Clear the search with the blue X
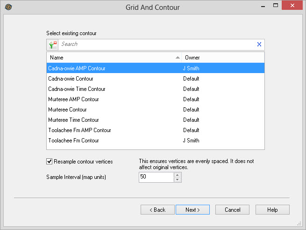The image size is (306, 230). coord(259,45)
